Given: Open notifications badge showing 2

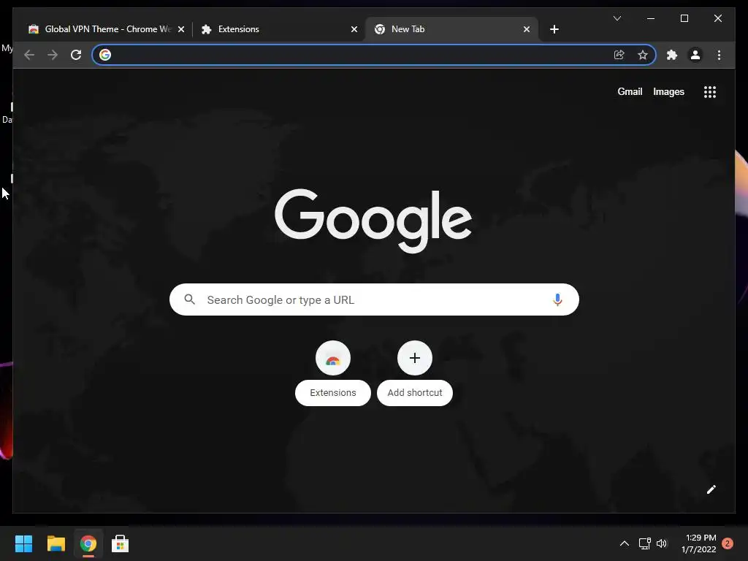Looking at the screenshot, I should tap(727, 543).
